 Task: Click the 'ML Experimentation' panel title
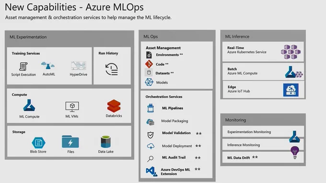pyautogui.click(x=28, y=37)
